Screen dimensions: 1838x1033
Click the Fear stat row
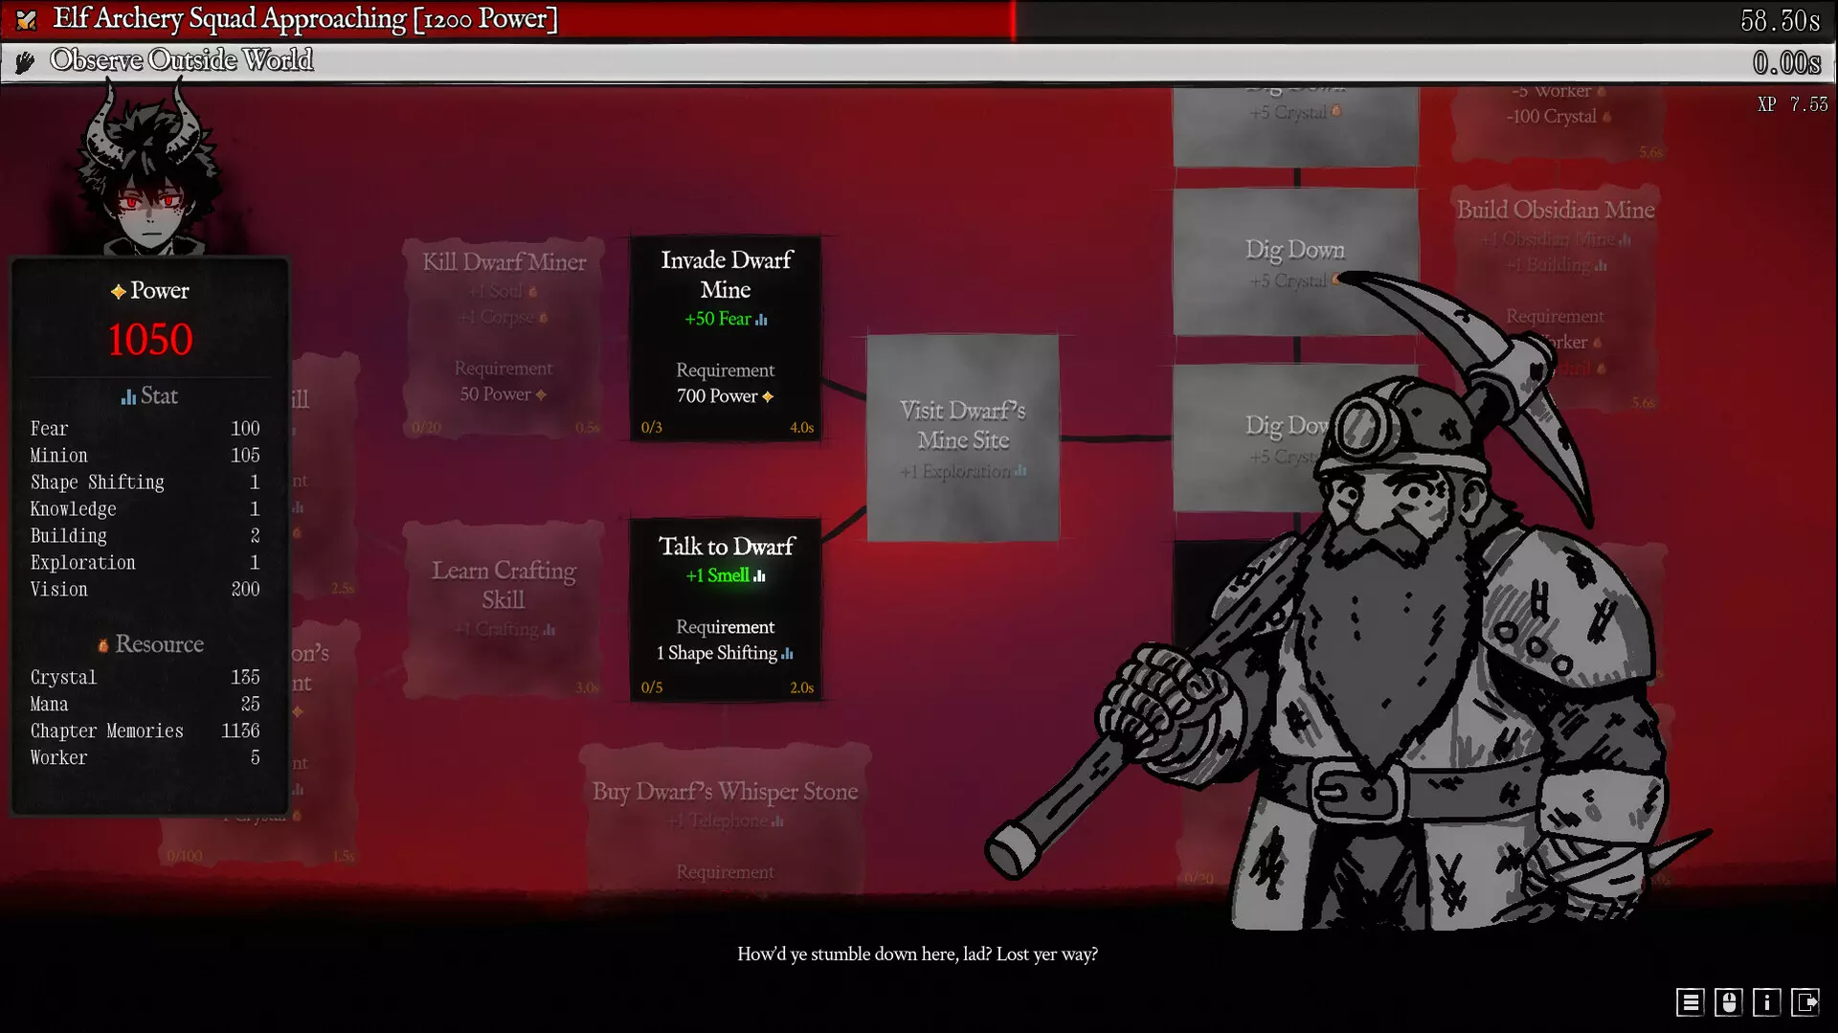[145, 429]
